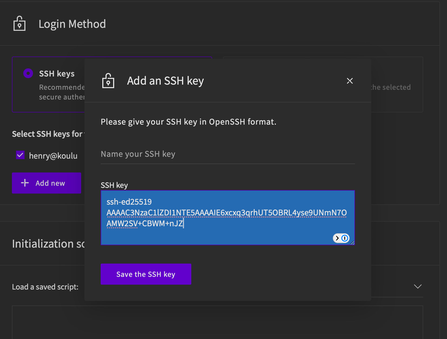Expand the Load a saved script dropdown
The height and width of the screenshot is (339, 447).
pyautogui.click(x=418, y=287)
